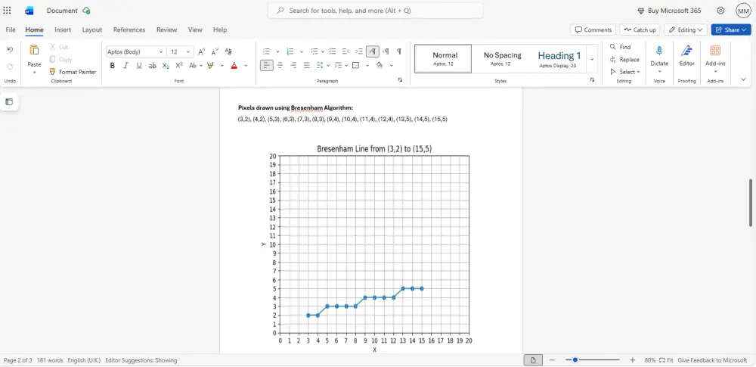Apply text highlight color
756x367 pixels.
210,65
